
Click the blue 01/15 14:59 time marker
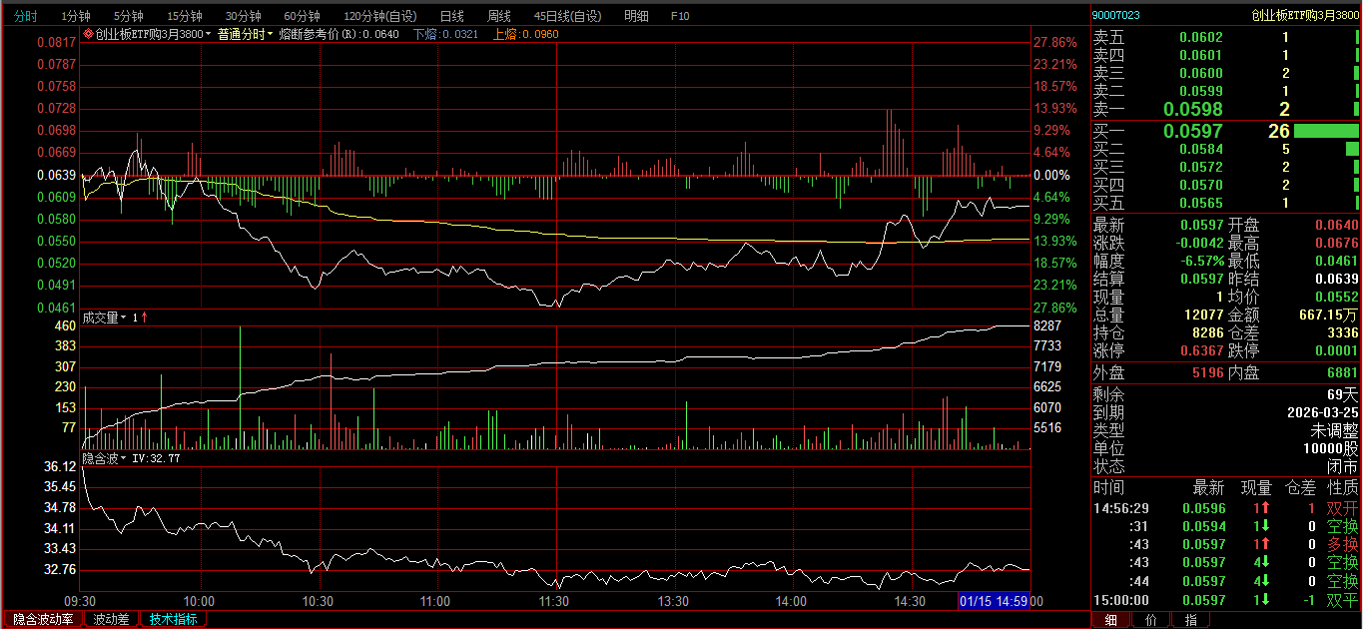pyautogui.click(x=994, y=601)
